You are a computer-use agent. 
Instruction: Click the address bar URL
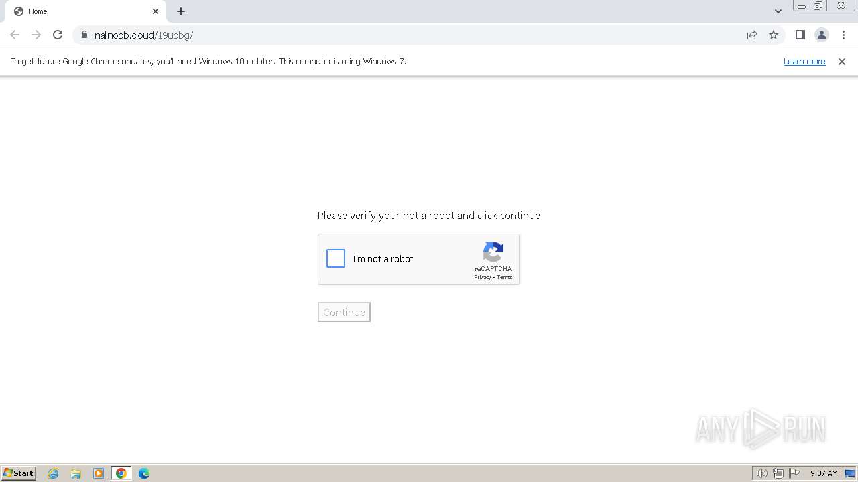143,35
